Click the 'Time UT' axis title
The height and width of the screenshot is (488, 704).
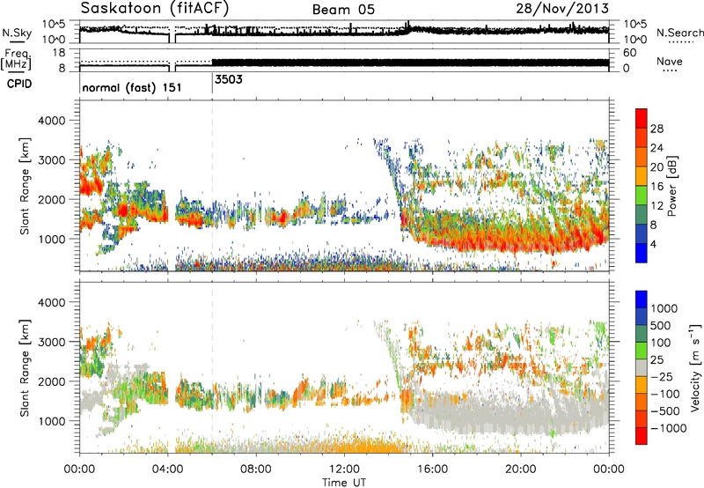click(x=344, y=482)
